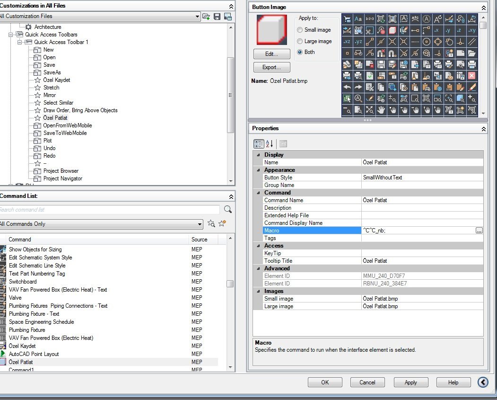This screenshot has height=400, width=497.
Task: Click the categorized view icon in Properties
Action: tap(258, 143)
